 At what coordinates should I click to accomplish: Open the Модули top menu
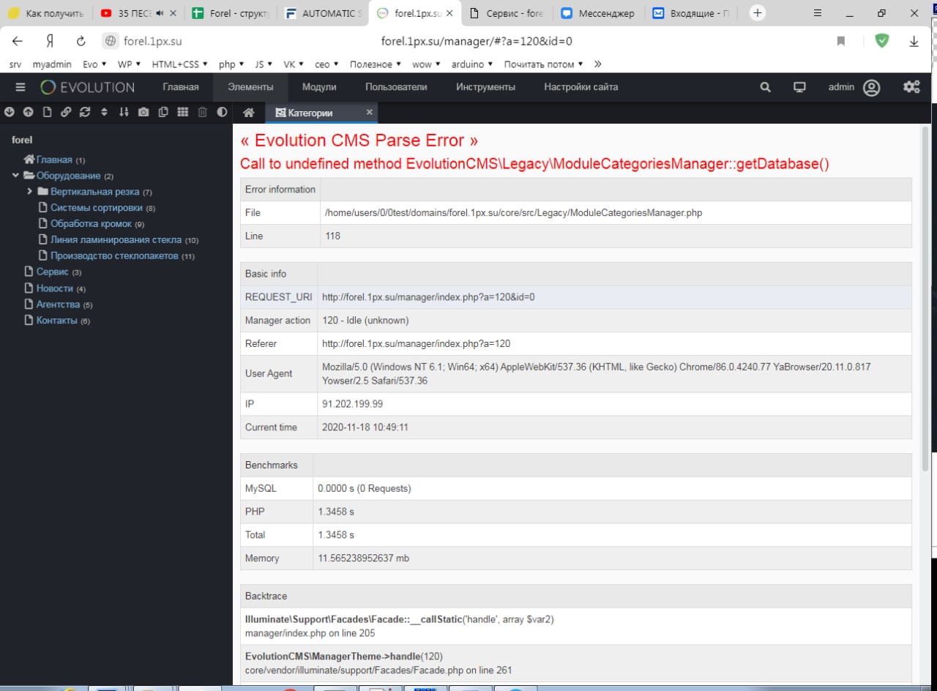coord(319,87)
